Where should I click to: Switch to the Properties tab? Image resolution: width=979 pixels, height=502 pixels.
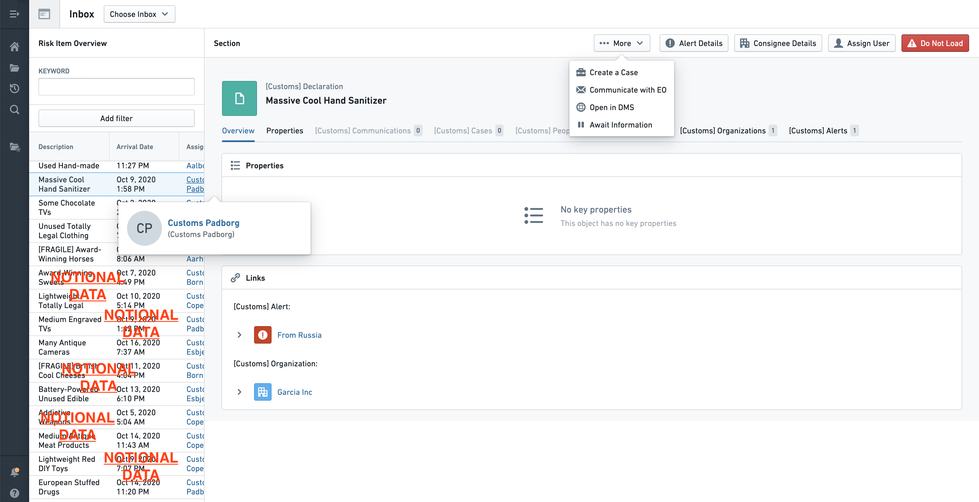284,131
